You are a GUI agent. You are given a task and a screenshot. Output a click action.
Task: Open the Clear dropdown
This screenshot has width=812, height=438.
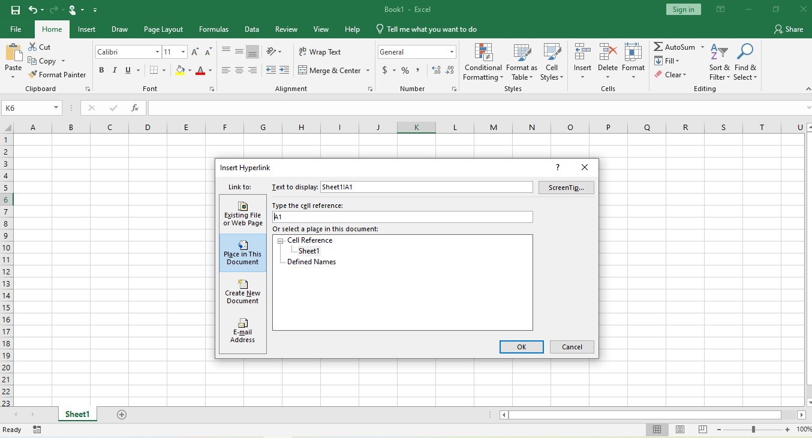tap(684, 75)
